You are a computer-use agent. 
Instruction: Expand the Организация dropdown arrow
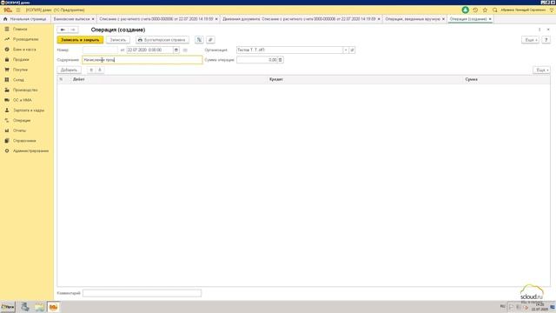click(x=346, y=50)
